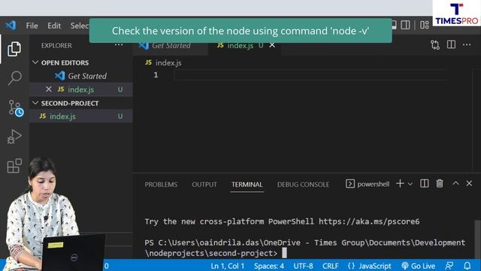The height and width of the screenshot is (271, 481).
Task: Open the terminal launch profile dropdown
Action: point(410,184)
